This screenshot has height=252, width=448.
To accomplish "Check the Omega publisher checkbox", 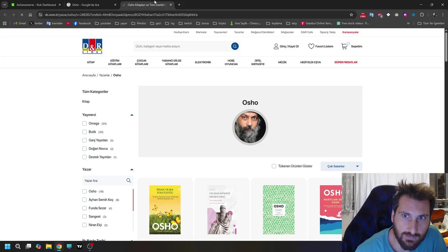I will click(84, 124).
